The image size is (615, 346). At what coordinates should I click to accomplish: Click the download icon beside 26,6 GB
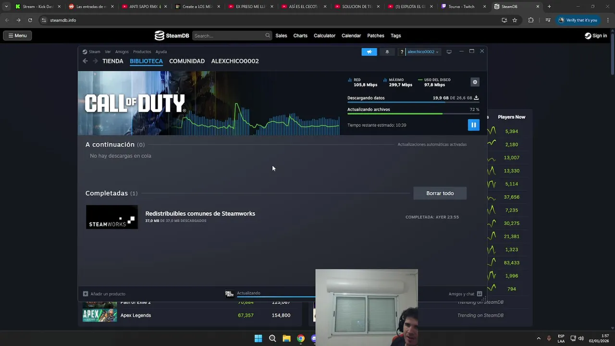476,98
